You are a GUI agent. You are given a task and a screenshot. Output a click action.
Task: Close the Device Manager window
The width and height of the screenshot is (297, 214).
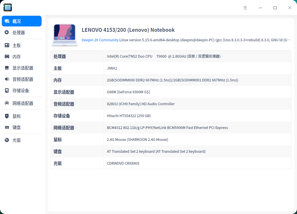[290, 8]
